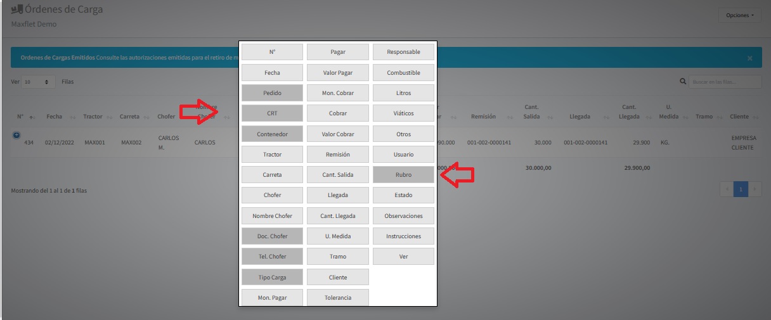Type in the Buscar en las filas field
This screenshot has width=771, height=320.
[725, 82]
